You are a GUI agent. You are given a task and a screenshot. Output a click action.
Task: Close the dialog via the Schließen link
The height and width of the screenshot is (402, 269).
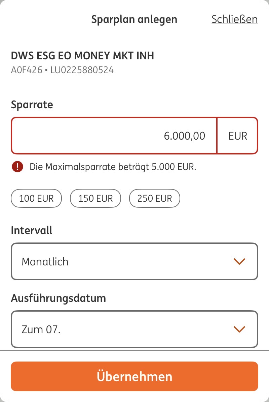coord(234,20)
